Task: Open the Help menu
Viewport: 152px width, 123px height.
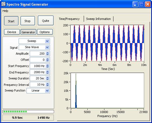Action: [5, 11]
